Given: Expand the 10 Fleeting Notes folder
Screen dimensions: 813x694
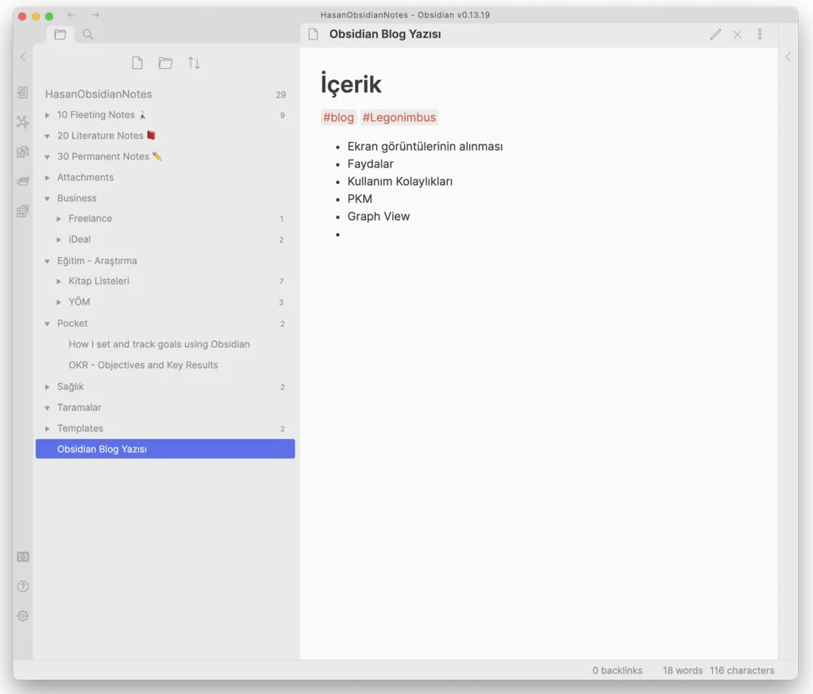Looking at the screenshot, I should coord(48,116).
